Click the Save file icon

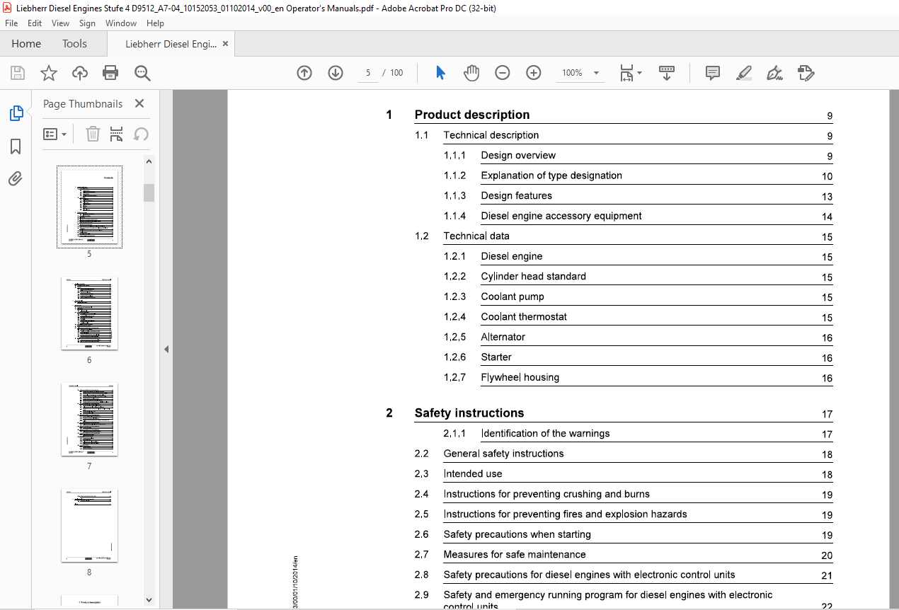18,73
